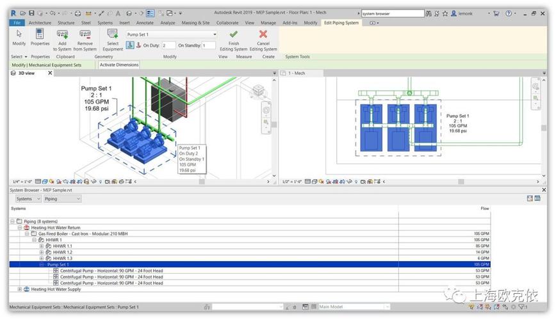Click the Revit application R logo
The height and width of the screenshot is (320, 556).
[13, 13]
